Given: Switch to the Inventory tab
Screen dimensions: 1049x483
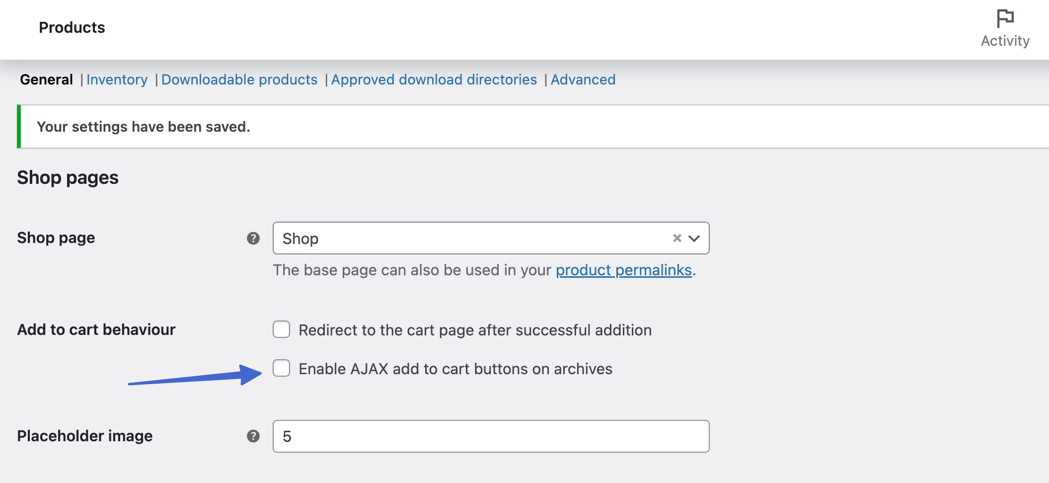Looking at the screenshot, I should 117,80.
